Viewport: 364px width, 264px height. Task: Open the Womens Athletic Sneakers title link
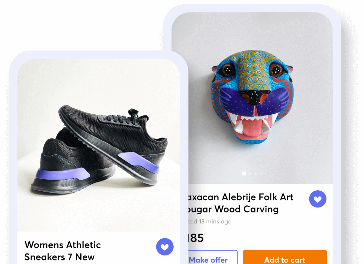(x=63, y=245)
